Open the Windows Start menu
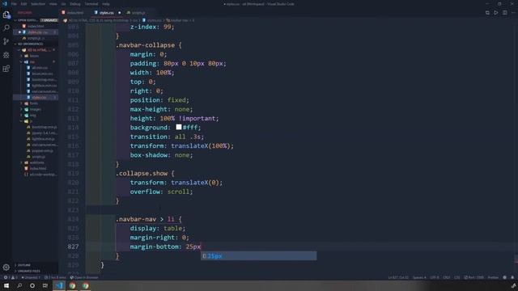Viewport: 518px width, 291px height. [6, 285]
